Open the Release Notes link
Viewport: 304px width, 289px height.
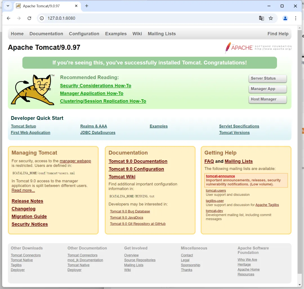[27, 201]
